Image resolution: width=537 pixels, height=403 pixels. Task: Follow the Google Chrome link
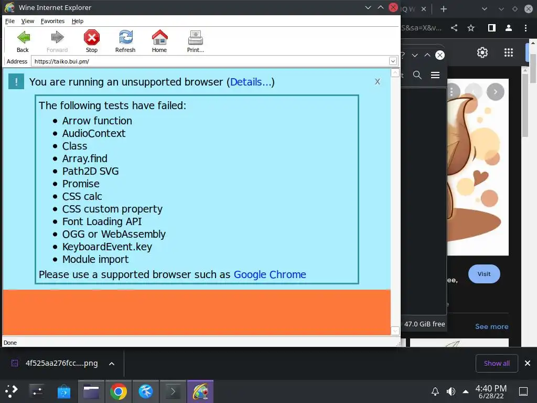coord(270,274)
